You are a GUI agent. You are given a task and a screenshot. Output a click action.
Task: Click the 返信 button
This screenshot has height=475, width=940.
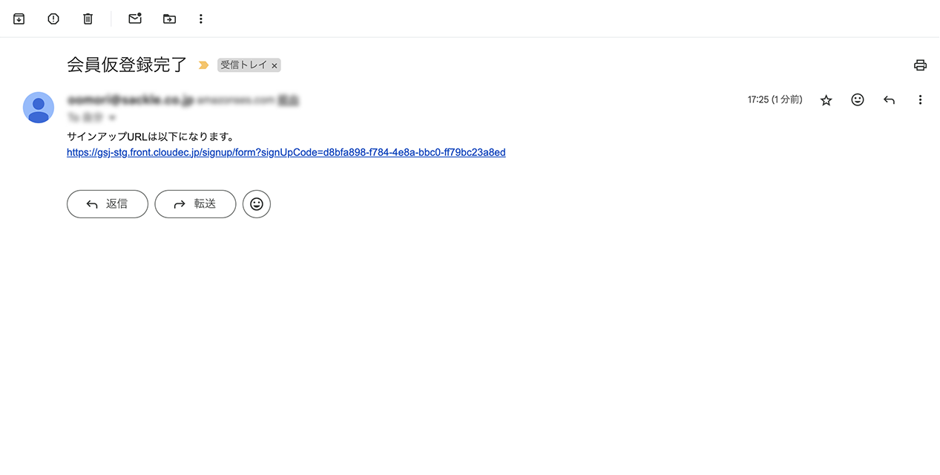tap(108, 204)
